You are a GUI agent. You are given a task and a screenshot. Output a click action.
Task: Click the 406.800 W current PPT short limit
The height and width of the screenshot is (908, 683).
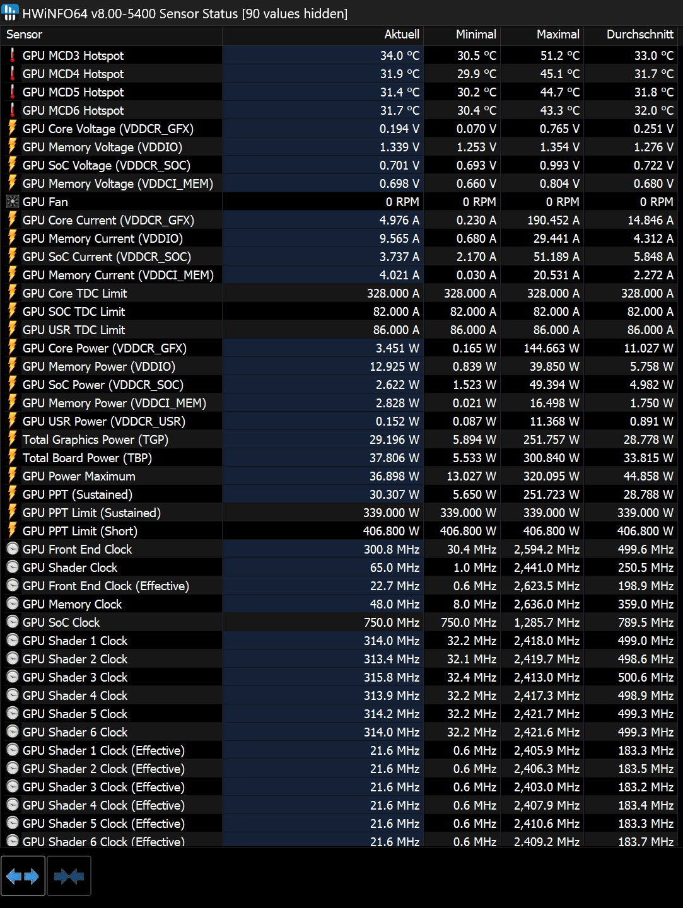(391, 531)
